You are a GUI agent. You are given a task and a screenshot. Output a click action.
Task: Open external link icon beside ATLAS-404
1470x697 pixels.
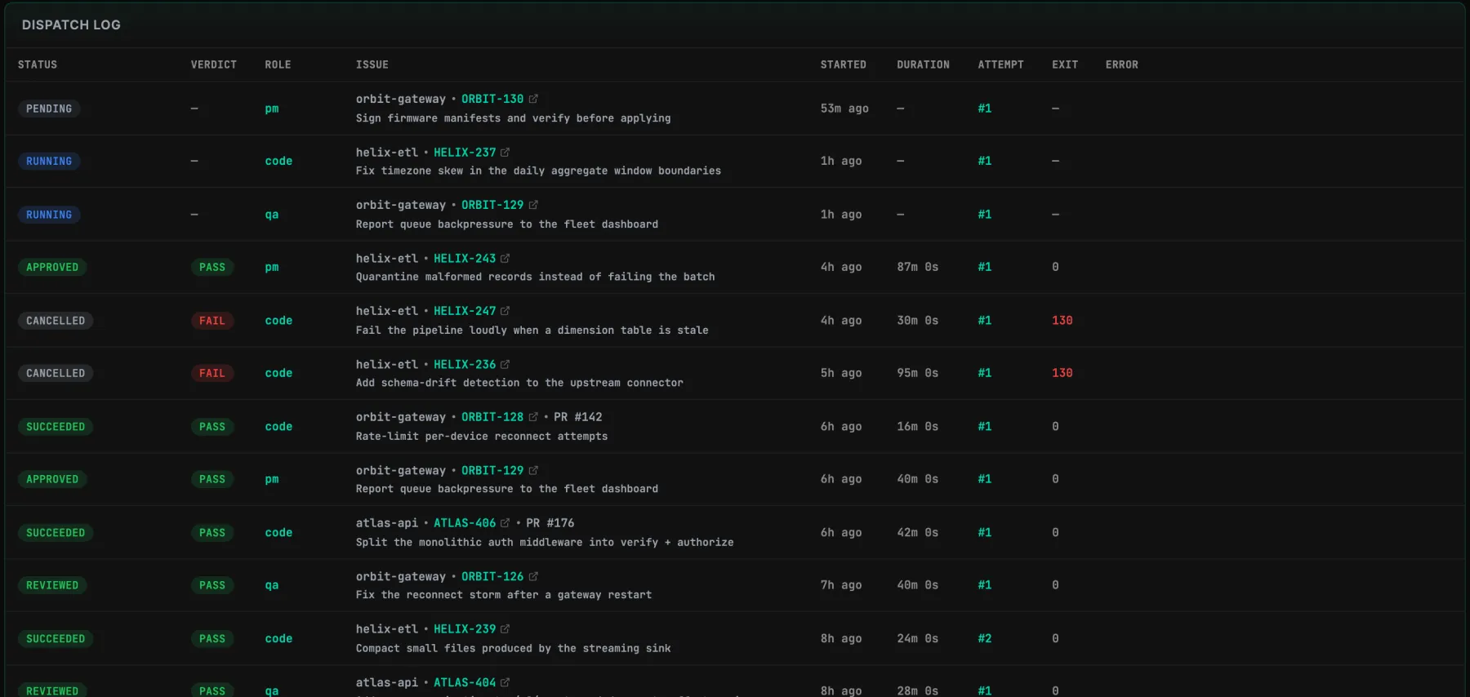tap(505, 682)
